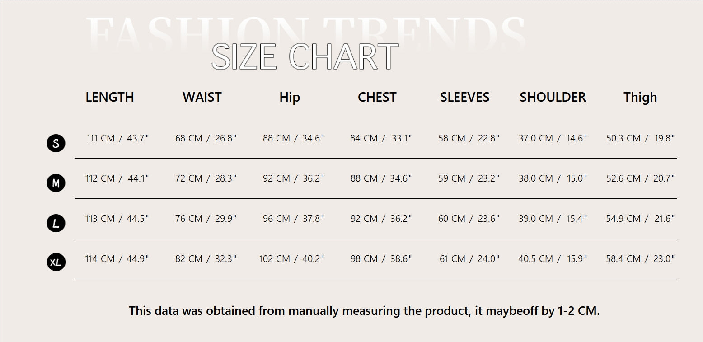Select the WAIST column header
703x342 pixels.
(202, 97)
